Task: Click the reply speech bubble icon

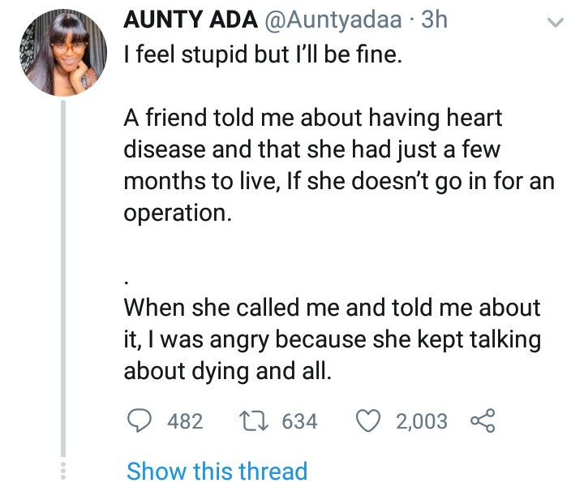Action: pyautogui.click(x=141, y=420)
